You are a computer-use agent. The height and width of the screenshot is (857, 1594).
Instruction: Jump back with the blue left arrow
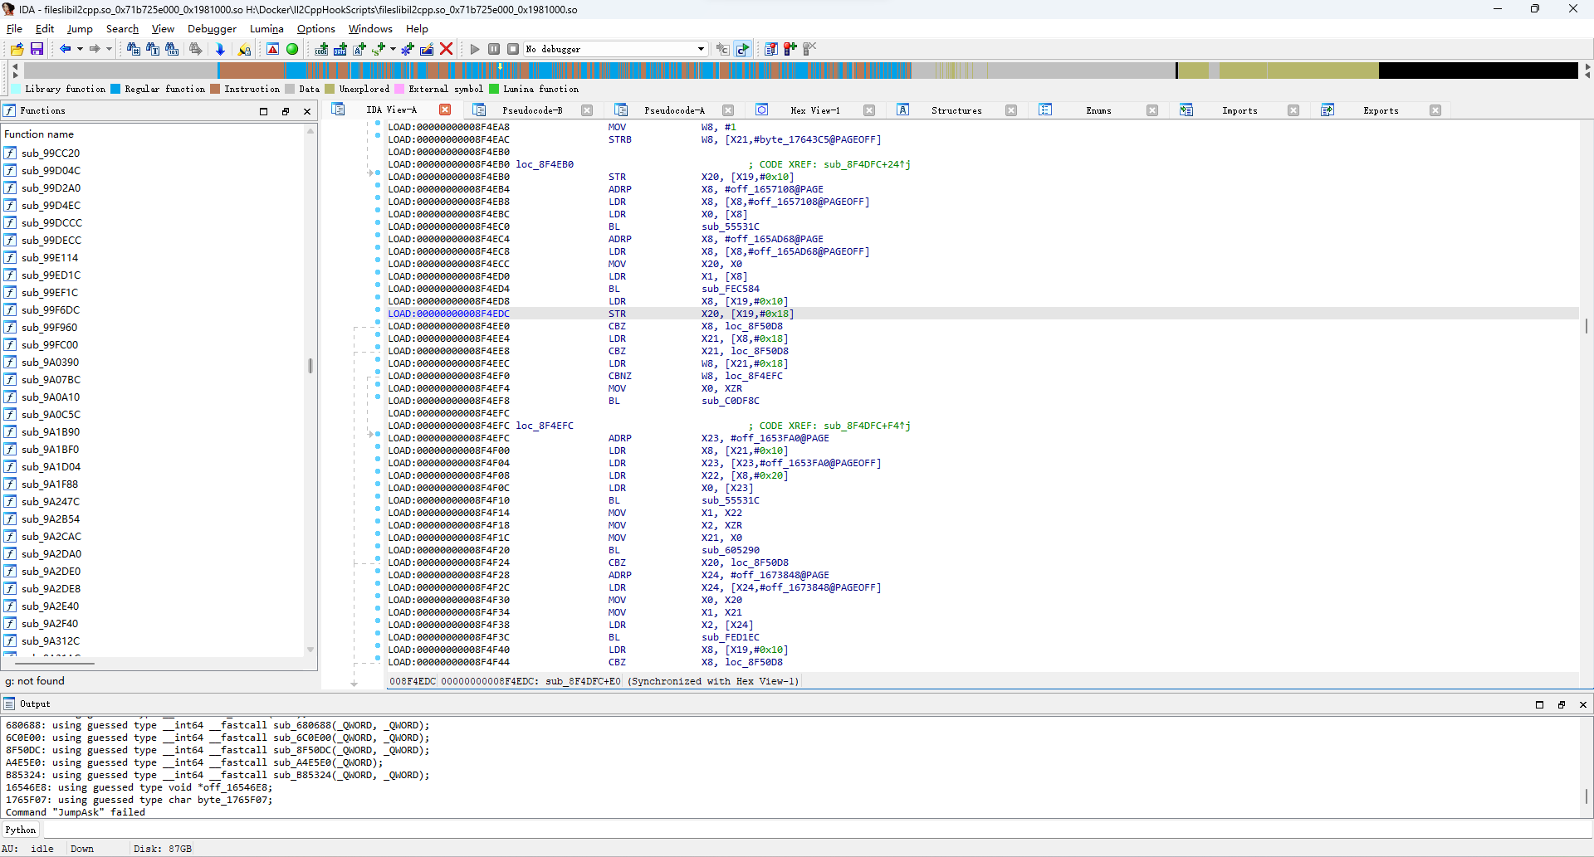65,49
